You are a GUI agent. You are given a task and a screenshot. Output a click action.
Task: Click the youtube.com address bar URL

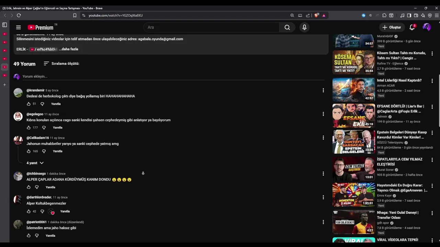(x=115, y=15)
